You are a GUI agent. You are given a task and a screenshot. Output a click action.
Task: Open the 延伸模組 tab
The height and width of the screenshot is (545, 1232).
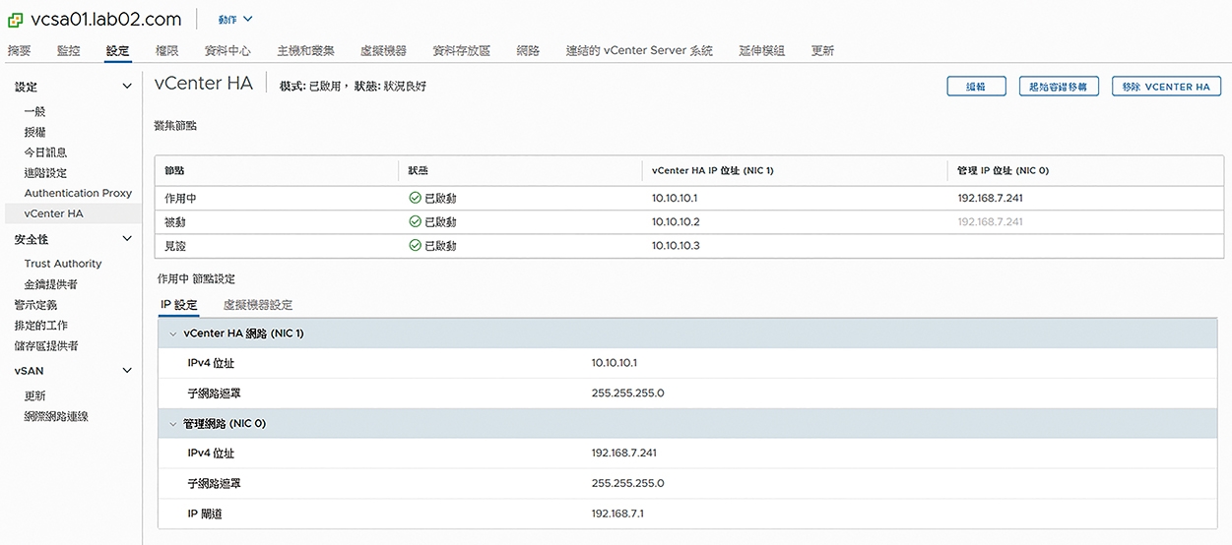pyautogui.click(x=762, y=51)
